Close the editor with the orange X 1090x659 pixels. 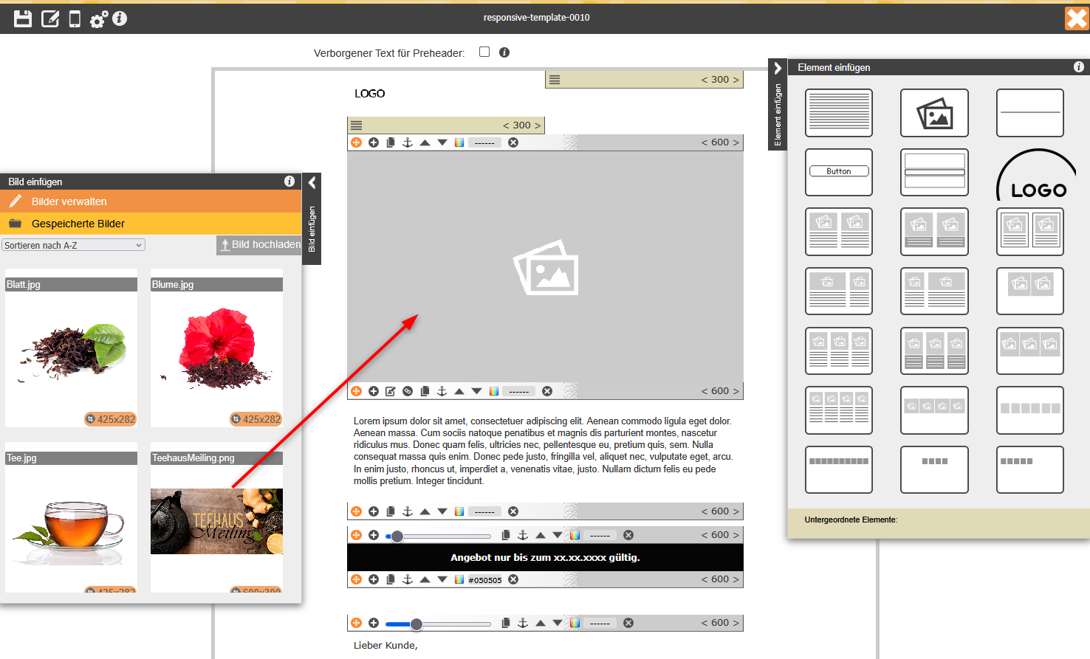(x=1076, y=18)
